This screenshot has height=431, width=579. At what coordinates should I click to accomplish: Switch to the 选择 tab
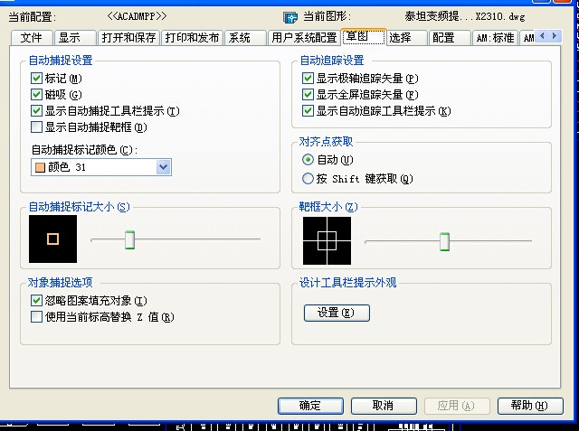(x=406, y=38)
